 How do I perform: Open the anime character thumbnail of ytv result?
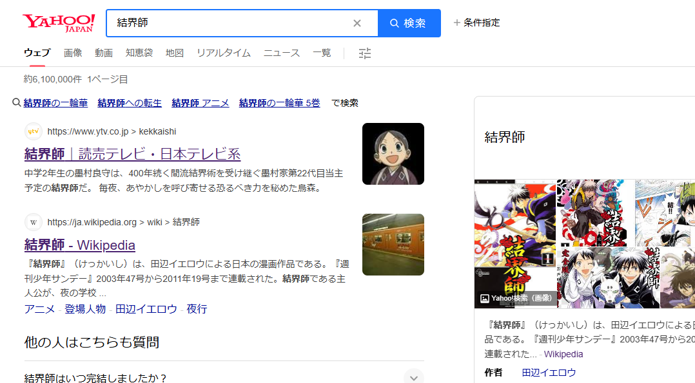(x=393, y=154)
